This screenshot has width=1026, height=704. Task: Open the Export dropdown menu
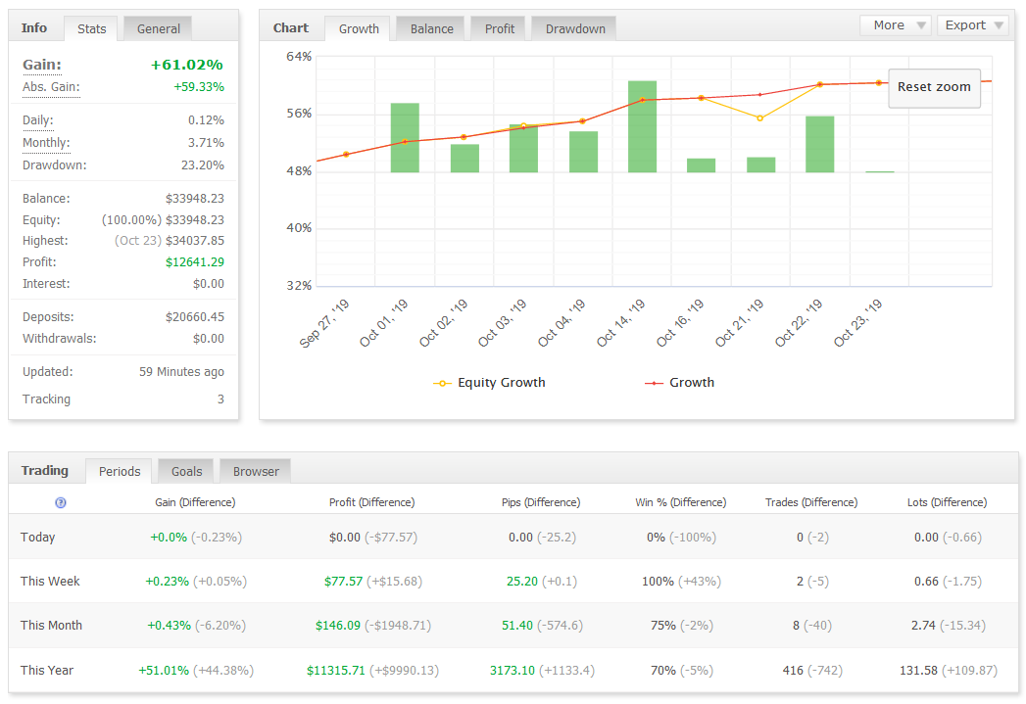(972, 25)
